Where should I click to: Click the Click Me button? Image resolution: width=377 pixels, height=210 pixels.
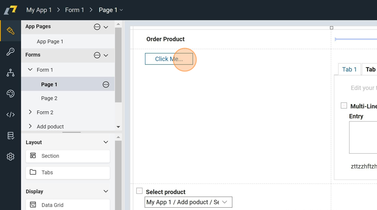tap(169, 59)
